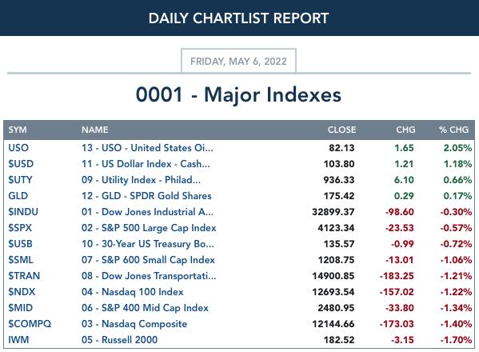This screenshot has height=352, width=479.
Task: Open Nasdaq 100 Index chart link
Action: pos(133,292)
